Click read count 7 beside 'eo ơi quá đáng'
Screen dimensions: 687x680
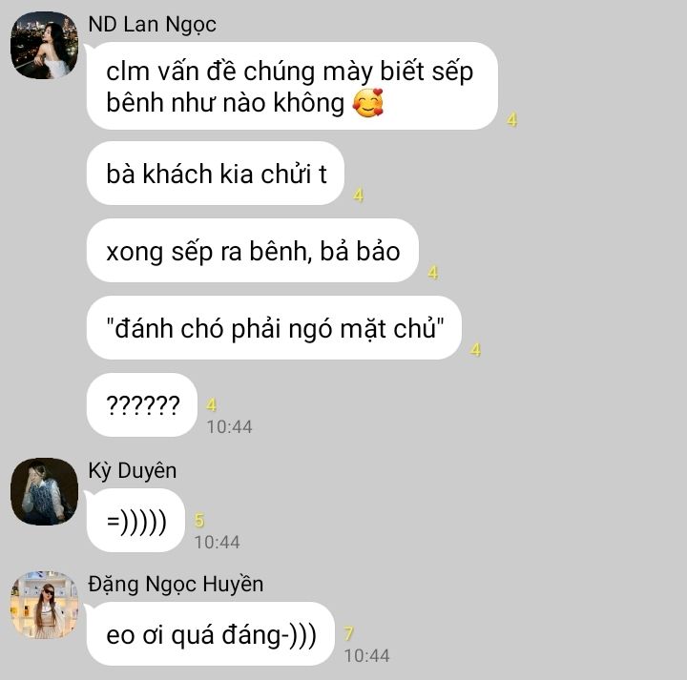click(349, 633)
